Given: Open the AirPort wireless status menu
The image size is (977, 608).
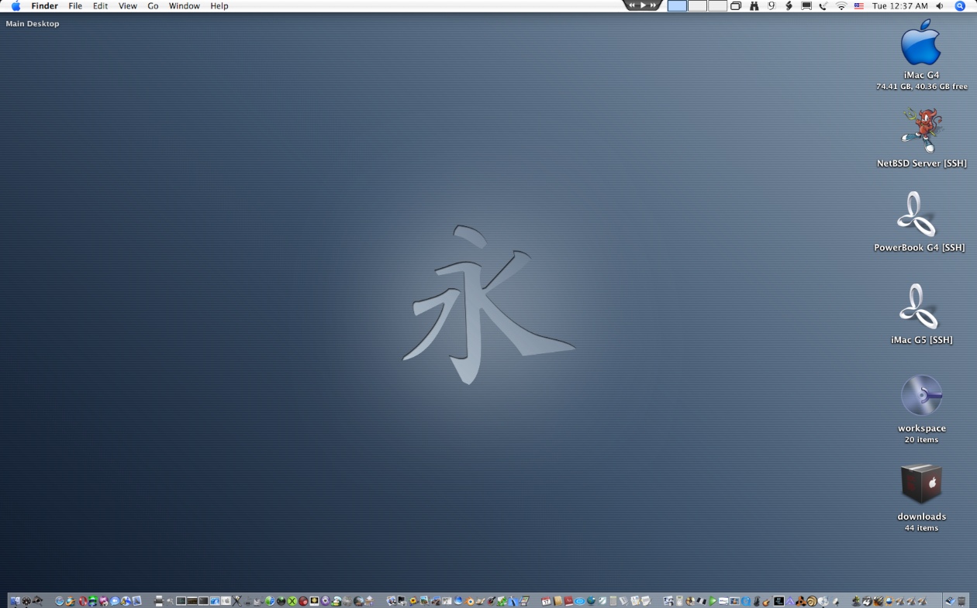Looking at the screenshot, I should coord(842,5).
